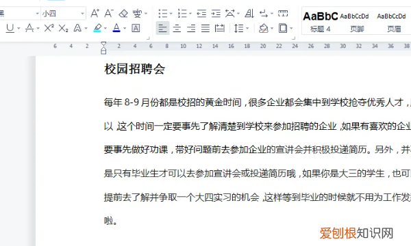The height and width of the screenshot is (246, 411).
Task: Toggle subscript X₂ formatting
Action: point(63,28)
